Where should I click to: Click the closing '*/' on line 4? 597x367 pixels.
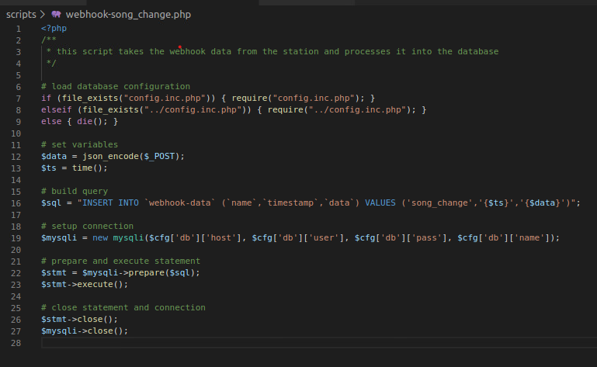point(51,63)
